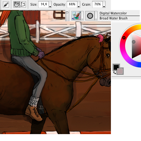Select the brush tool icon
The image size is (141, 141).
pos(6,4)
